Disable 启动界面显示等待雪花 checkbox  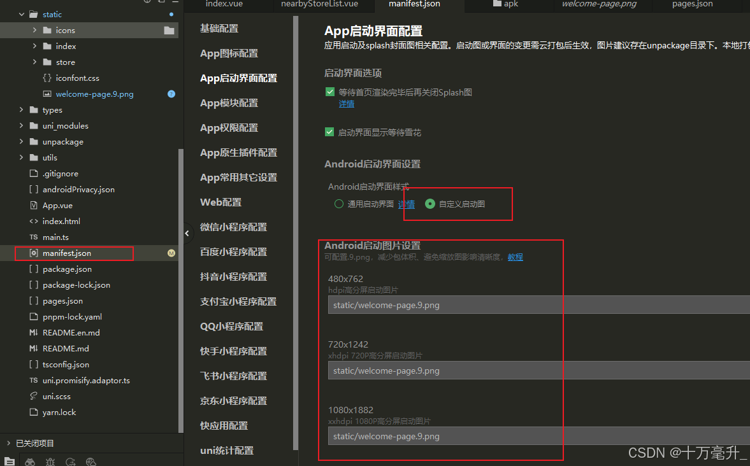(x=330, y=132)
